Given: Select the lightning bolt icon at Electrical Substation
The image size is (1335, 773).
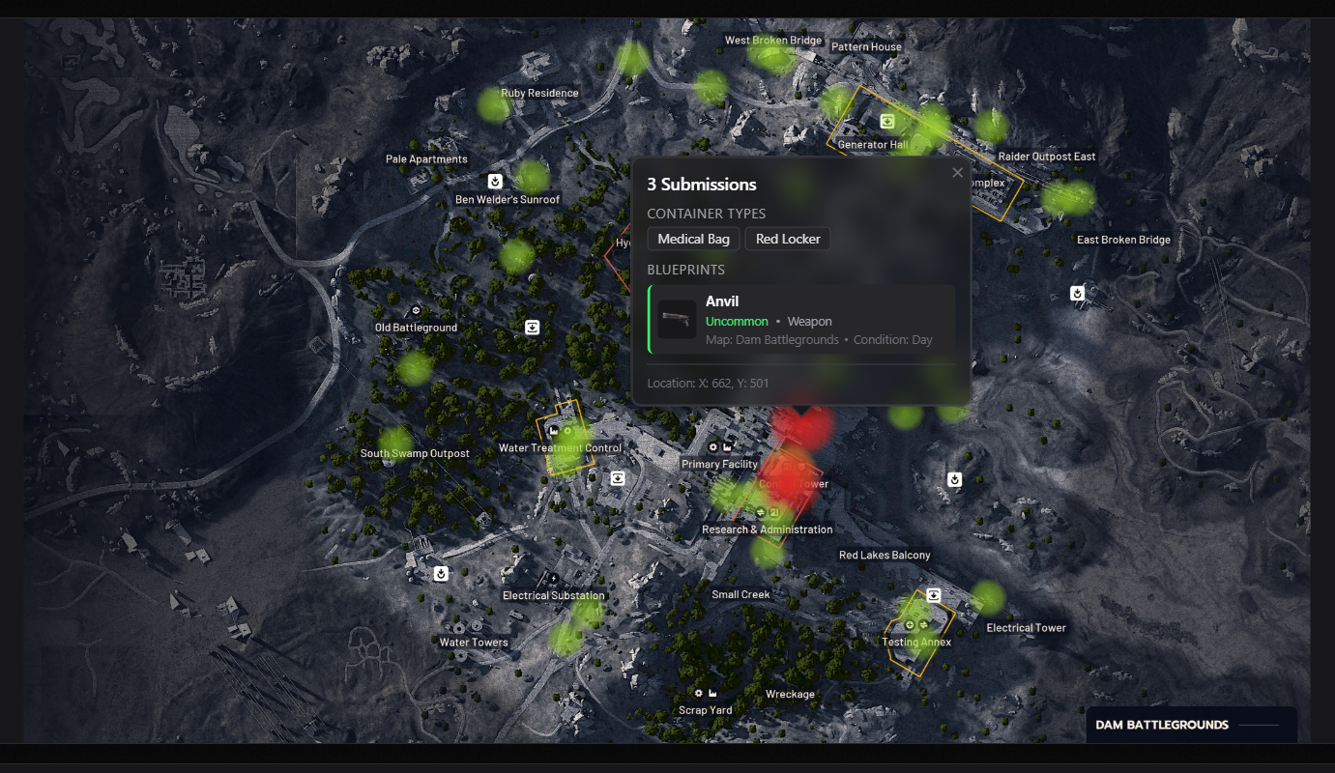Looking at the screenshot, I should pos(553,579).
